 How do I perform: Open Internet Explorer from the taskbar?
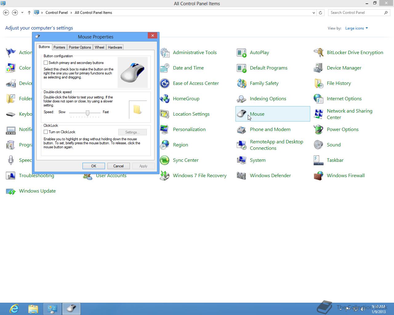click(14, 309)
